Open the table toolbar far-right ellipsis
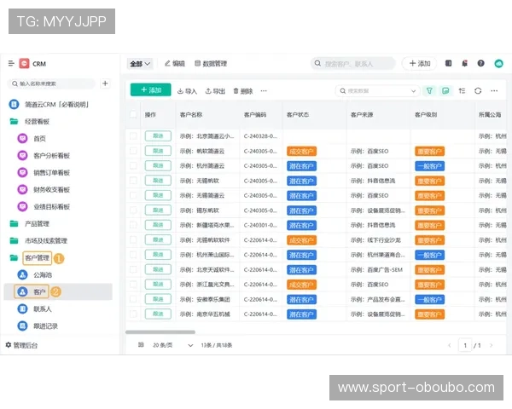 (x=494, y=90)
